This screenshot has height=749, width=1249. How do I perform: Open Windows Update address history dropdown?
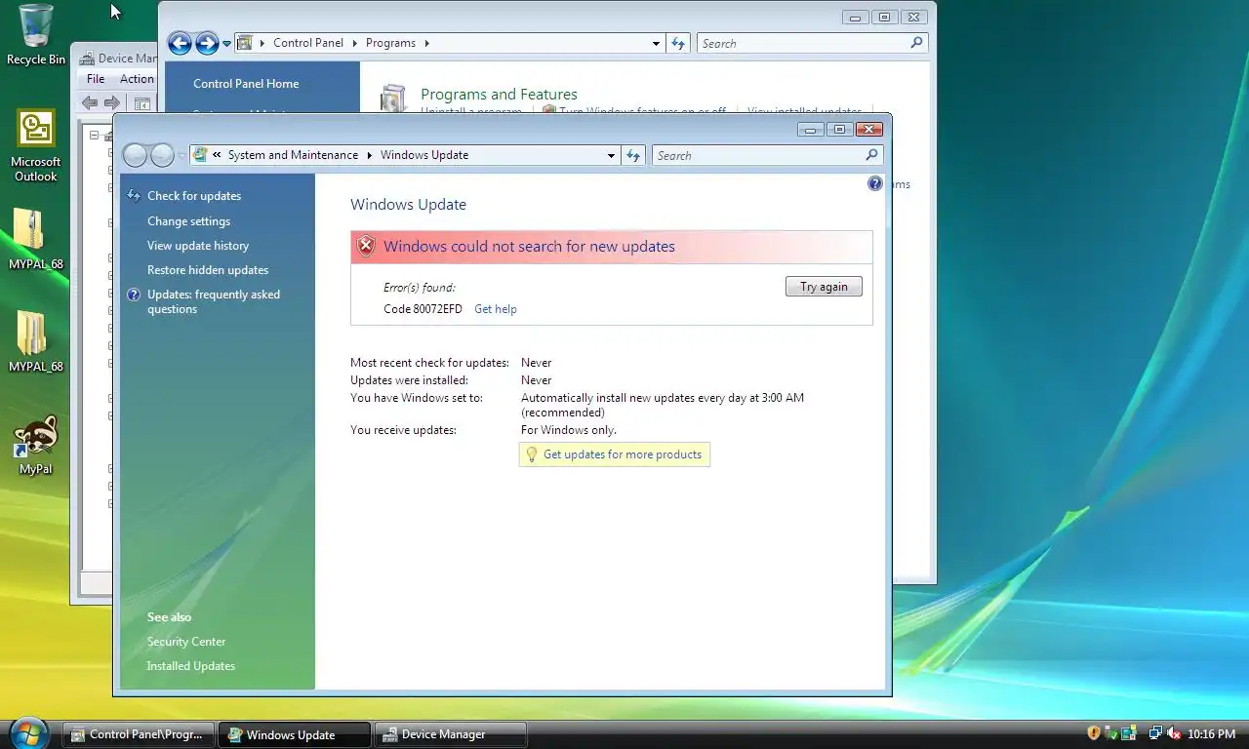611,155
